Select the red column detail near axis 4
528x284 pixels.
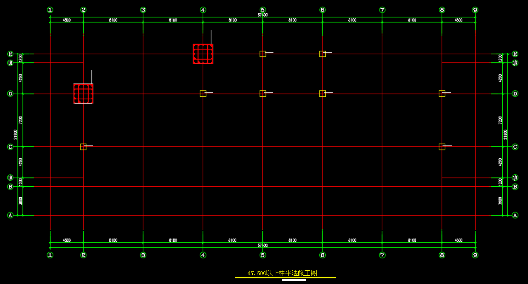pos(203,54)
